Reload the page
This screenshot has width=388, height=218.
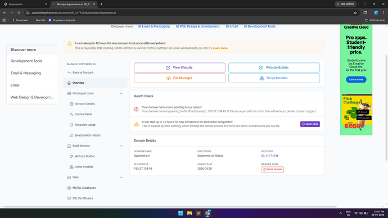(19, 12)
